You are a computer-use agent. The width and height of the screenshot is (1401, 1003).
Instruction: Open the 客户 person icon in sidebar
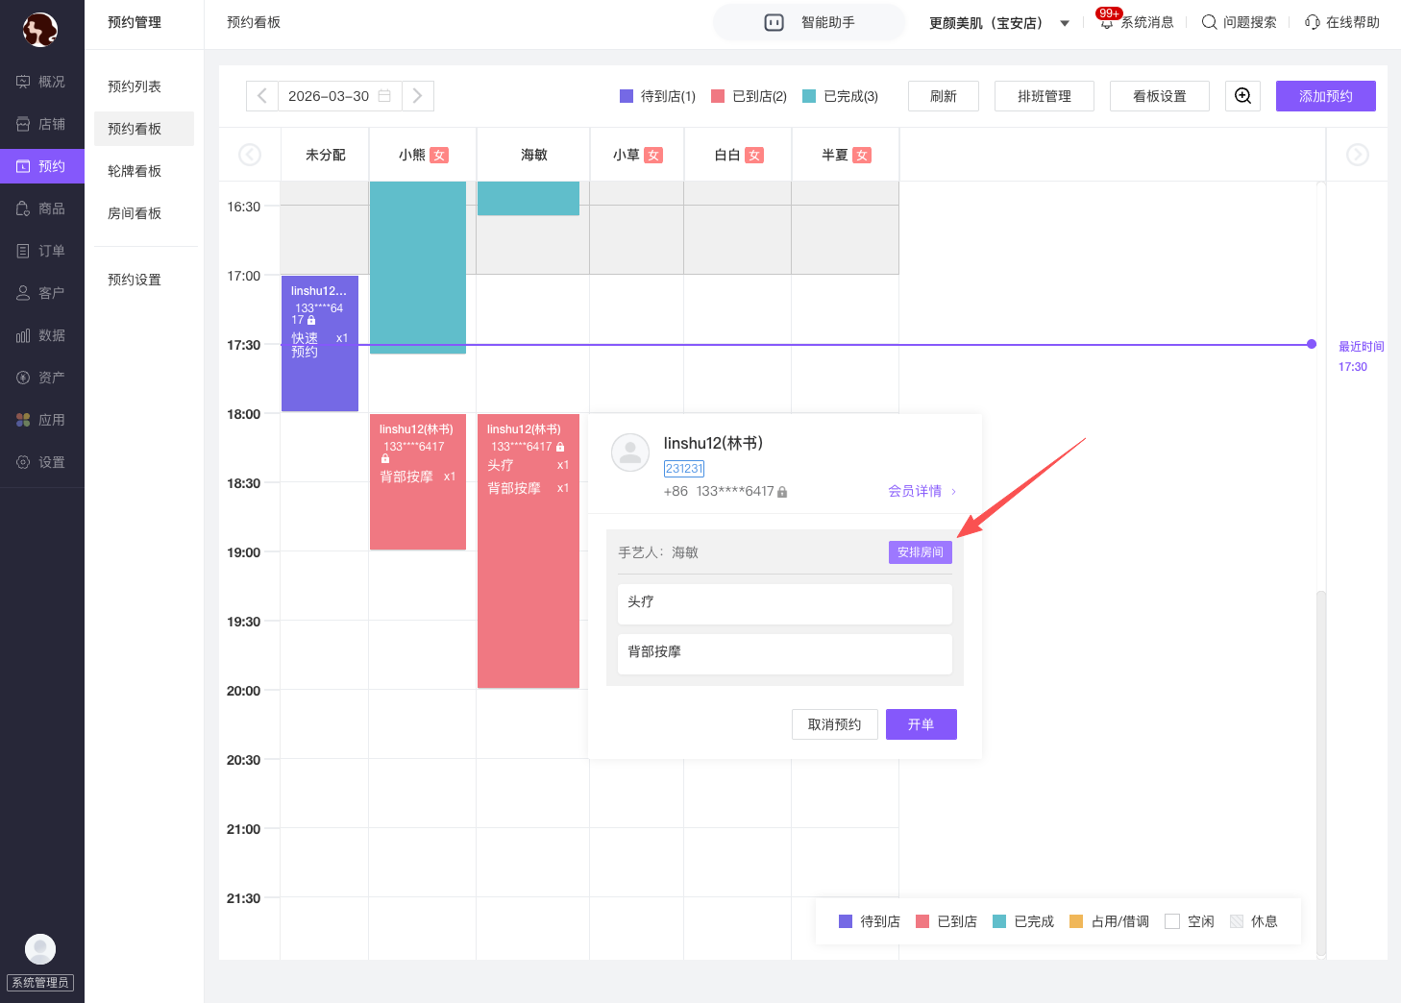click(23, 293)
